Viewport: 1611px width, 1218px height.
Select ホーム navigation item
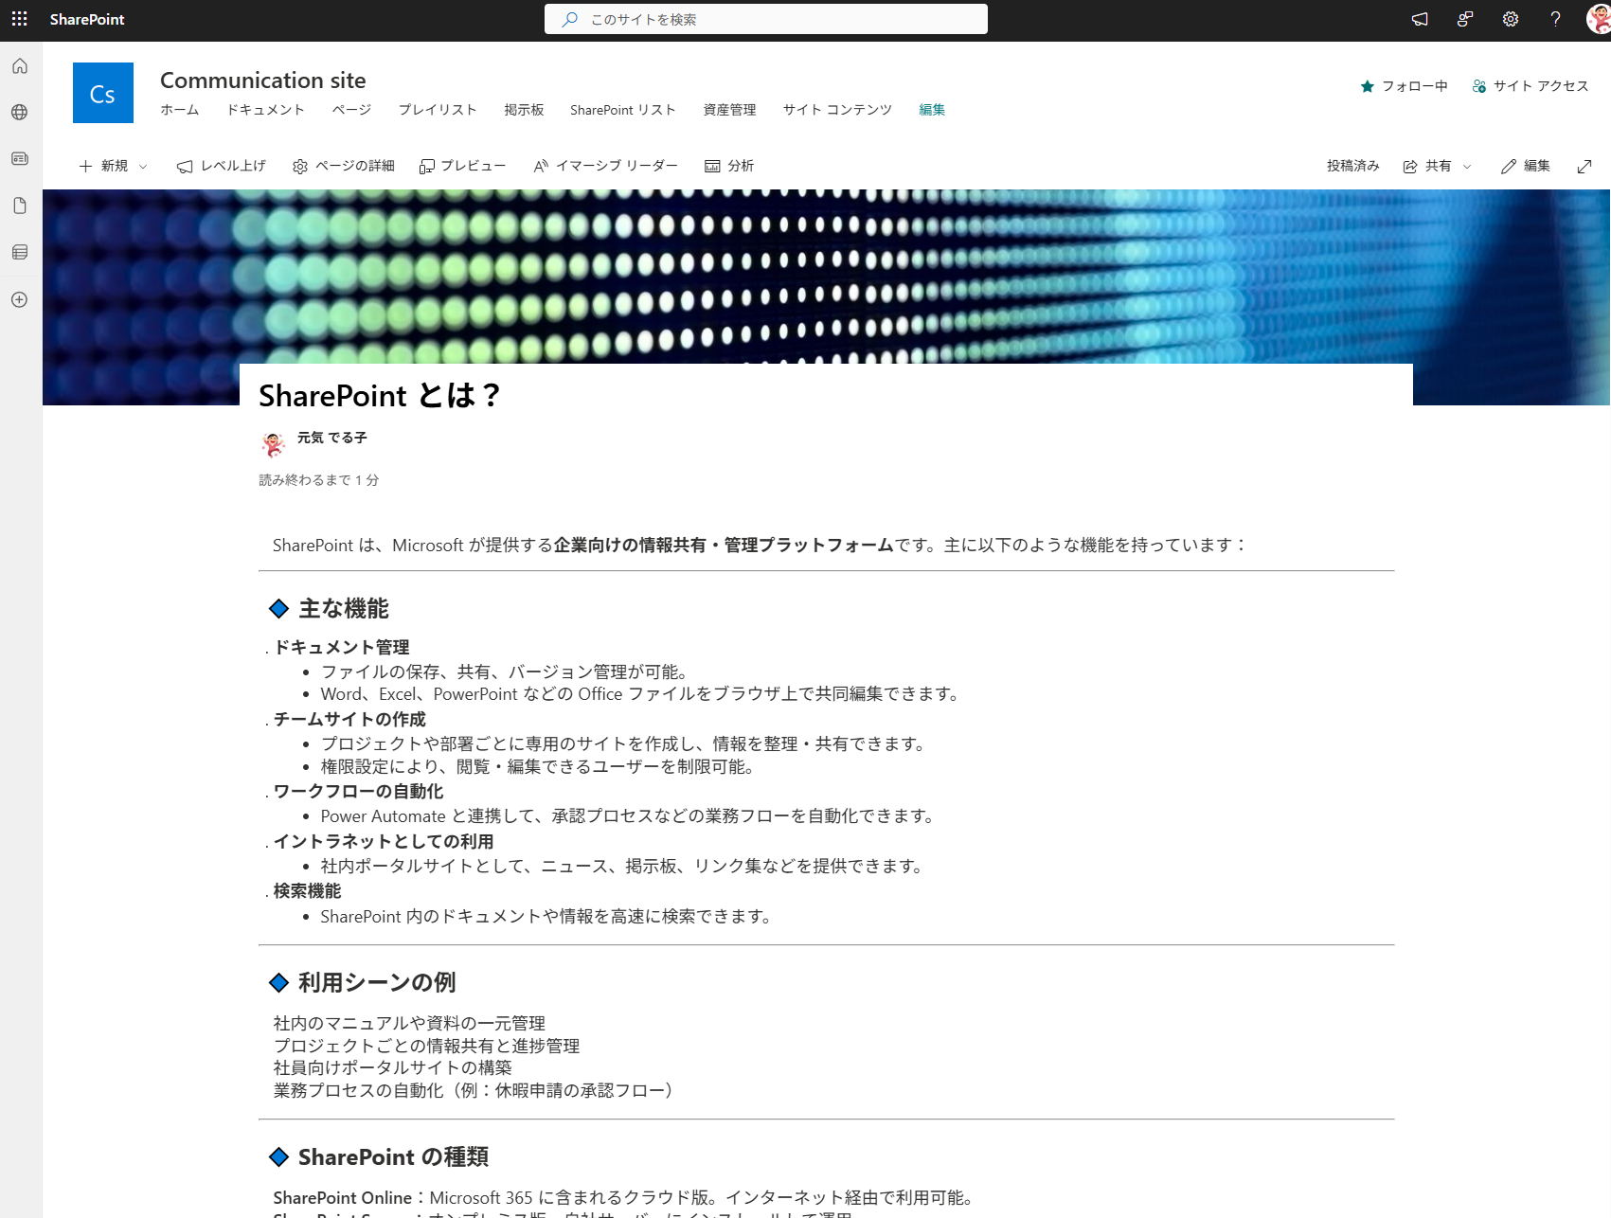(179, 110)
